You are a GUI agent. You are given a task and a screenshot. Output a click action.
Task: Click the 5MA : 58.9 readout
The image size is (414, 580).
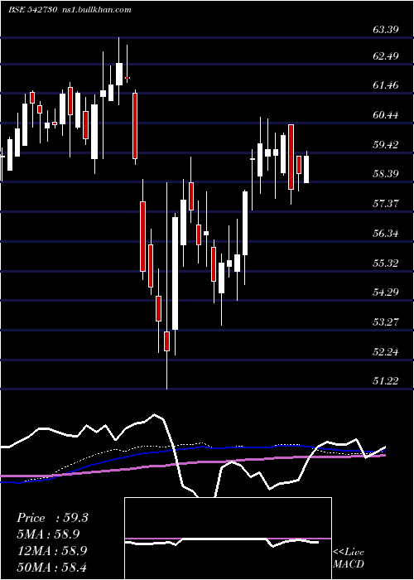[48, 534]
